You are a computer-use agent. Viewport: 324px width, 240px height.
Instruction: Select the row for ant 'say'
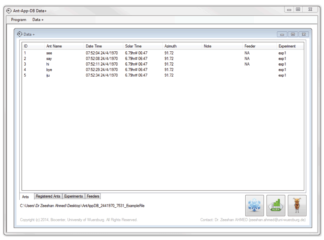click(163, 58)
